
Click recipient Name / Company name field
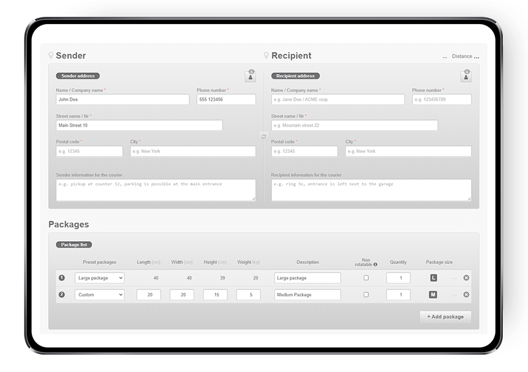338,100
